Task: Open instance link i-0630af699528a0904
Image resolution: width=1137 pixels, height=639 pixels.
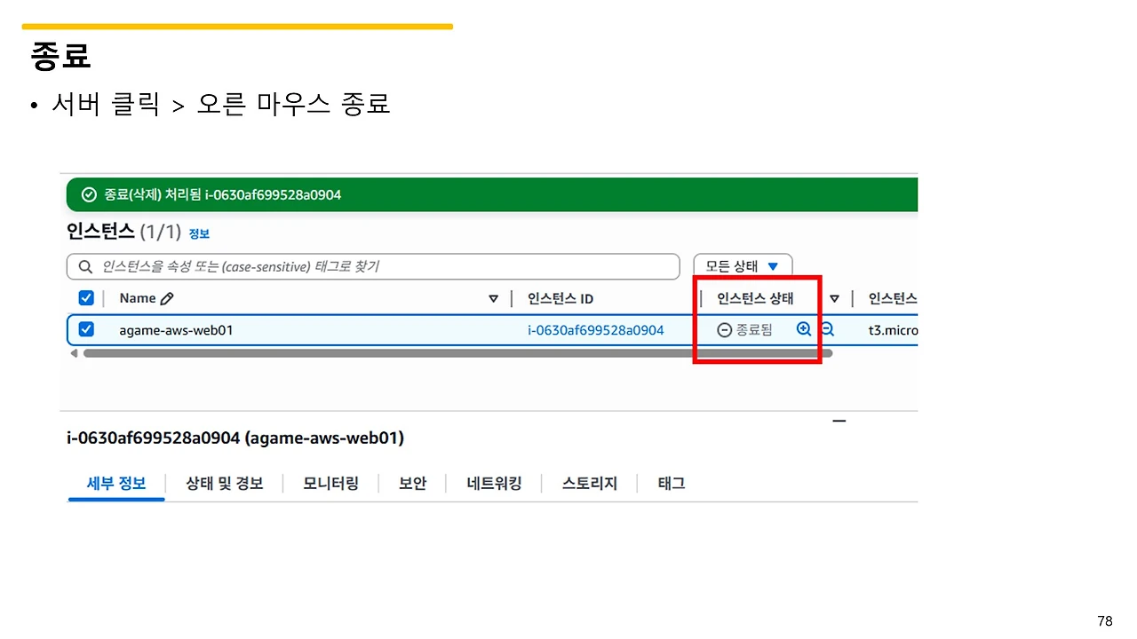Action: pyautogui.click(x=595, y=329)
